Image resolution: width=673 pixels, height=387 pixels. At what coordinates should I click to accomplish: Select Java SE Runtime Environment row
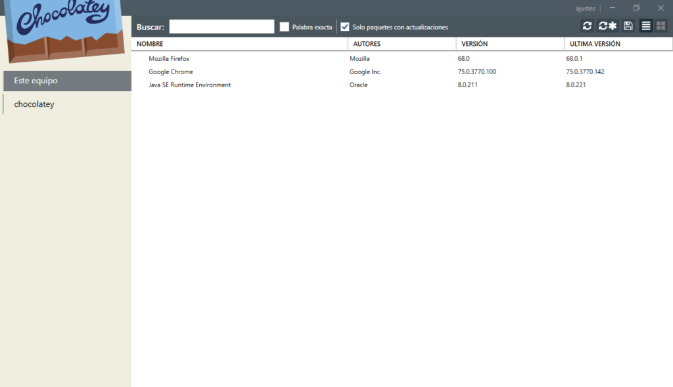pos(402,85)
